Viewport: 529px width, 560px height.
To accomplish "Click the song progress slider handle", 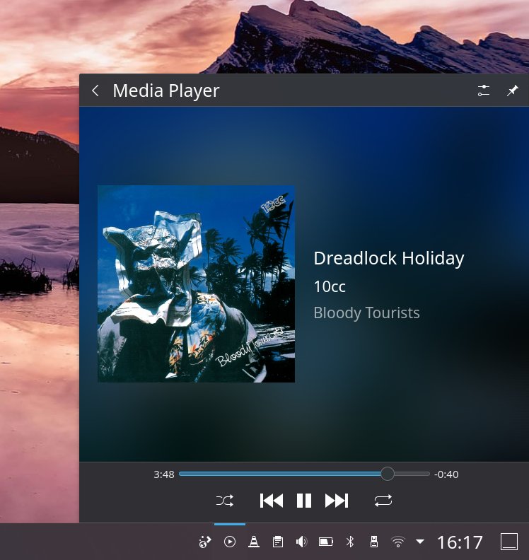I will 388,474.
